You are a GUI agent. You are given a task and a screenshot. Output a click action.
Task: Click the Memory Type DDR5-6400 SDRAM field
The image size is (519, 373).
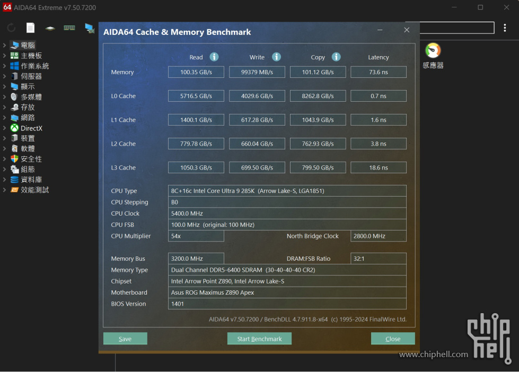pos(287,270)
